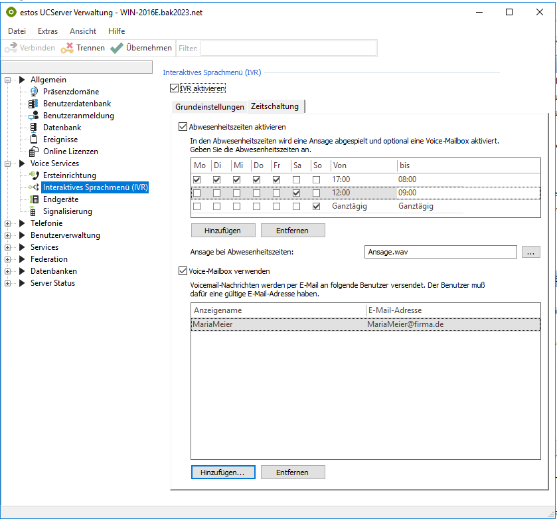Viewport: 557px width, 519px height.
Task: Open the Ersteinrichtung wizard entry
Action: [68, 175]
